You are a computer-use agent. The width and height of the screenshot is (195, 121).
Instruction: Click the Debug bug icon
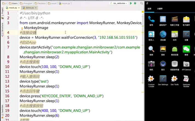135,3
